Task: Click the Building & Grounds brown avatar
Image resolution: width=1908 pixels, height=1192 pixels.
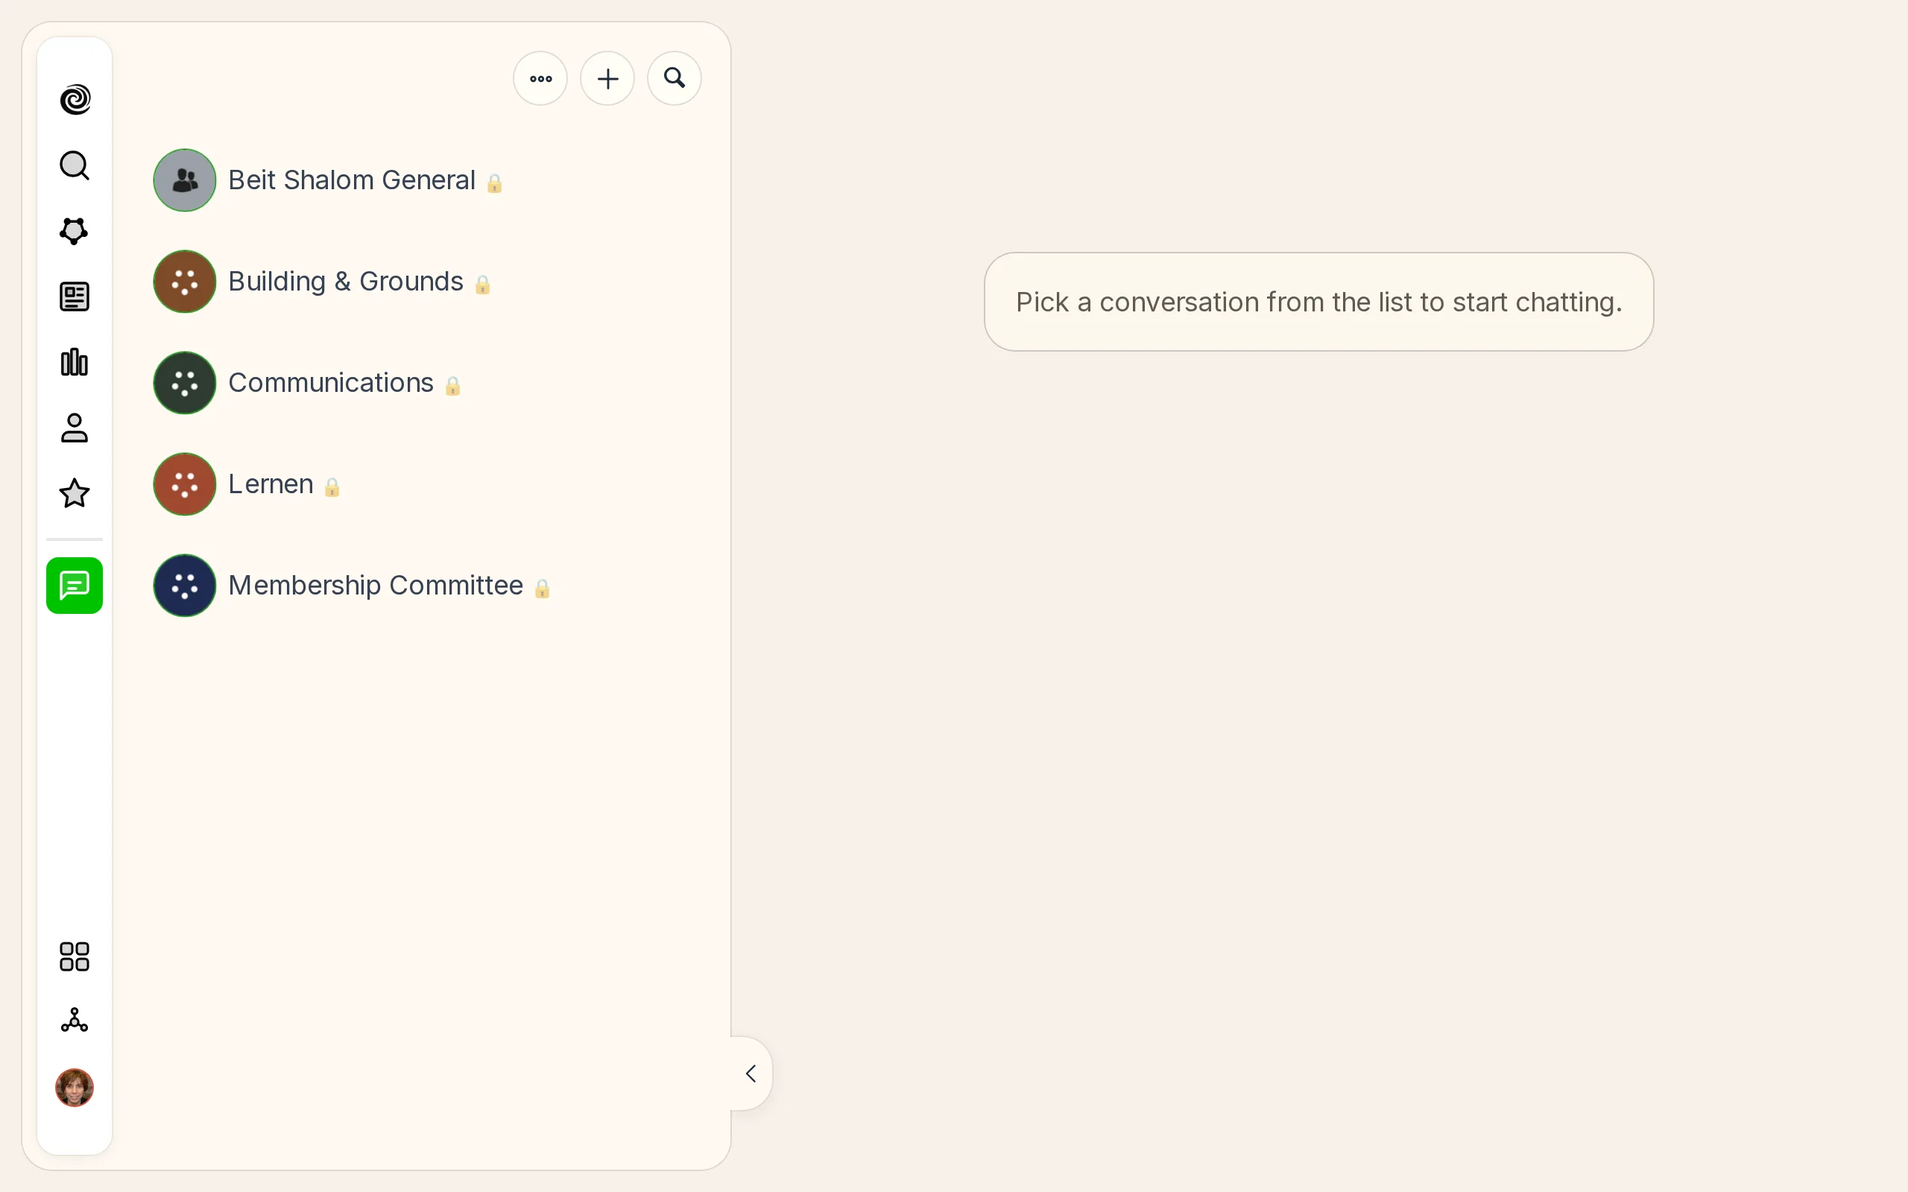Action: coord(185,282)
